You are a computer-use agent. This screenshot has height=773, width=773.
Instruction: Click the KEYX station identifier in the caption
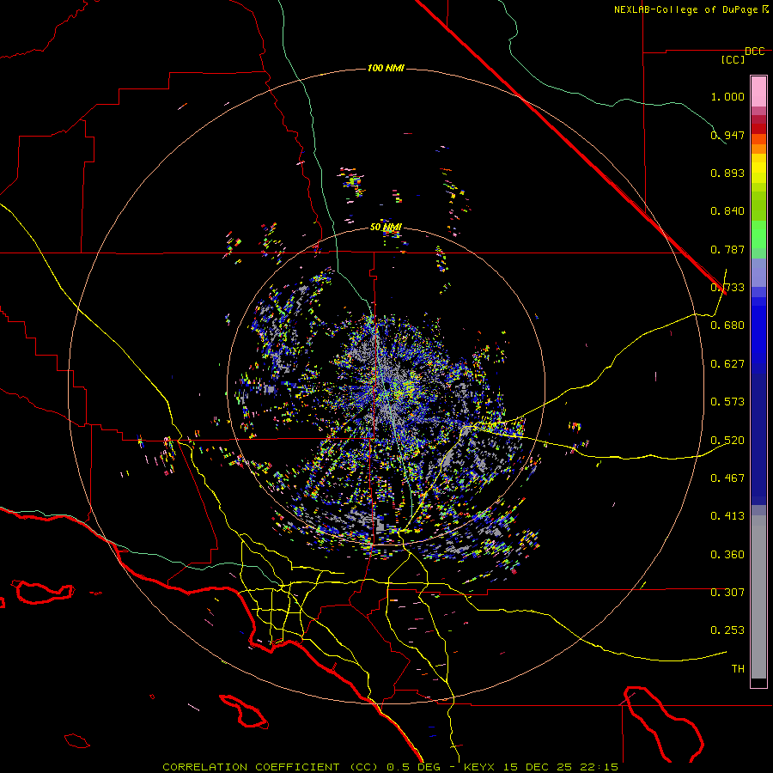[478, 767]
